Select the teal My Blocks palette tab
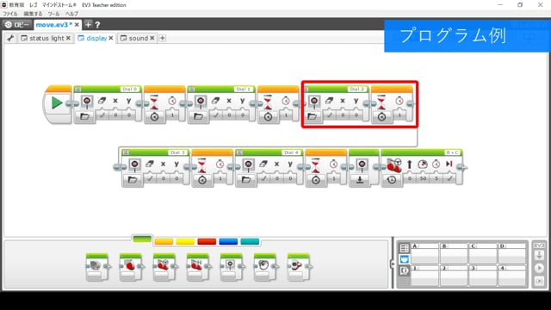Screen dimensions: 551x310 (x=250, y=241)
